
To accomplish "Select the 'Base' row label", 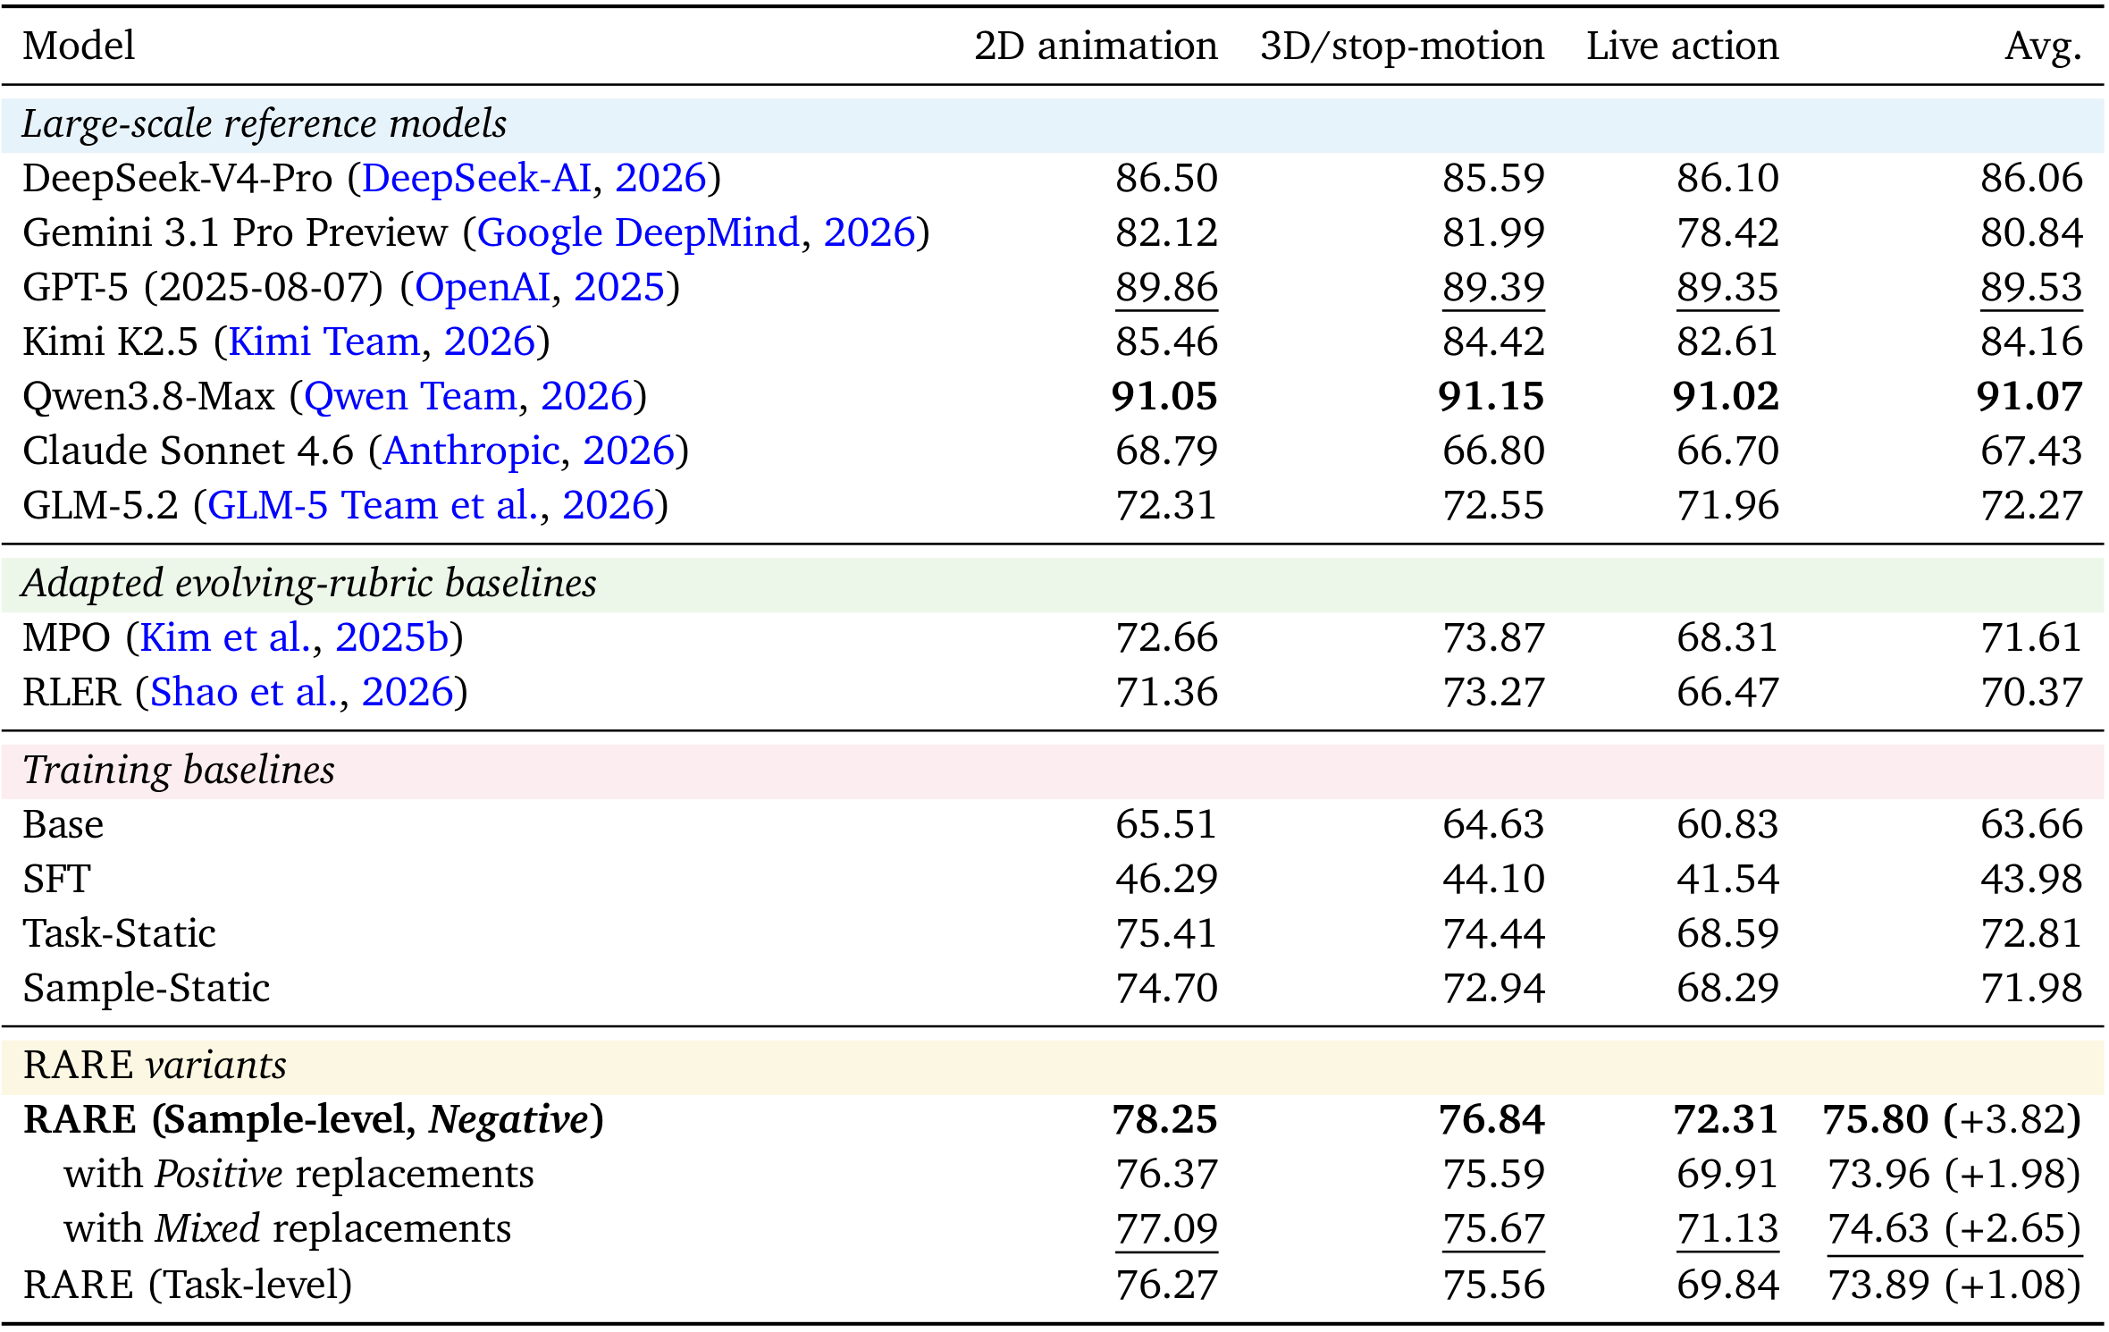I will click(63, 825).
